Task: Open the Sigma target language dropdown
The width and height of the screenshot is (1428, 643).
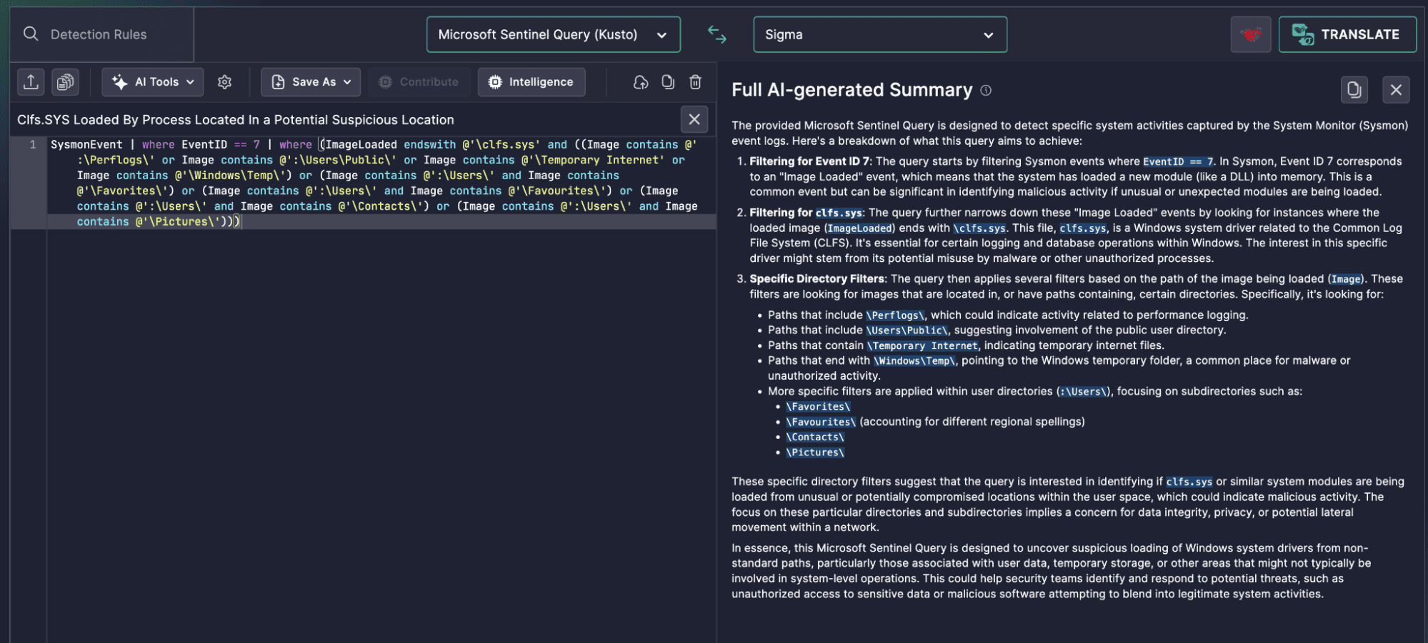Action: click(x=880, y=34)
